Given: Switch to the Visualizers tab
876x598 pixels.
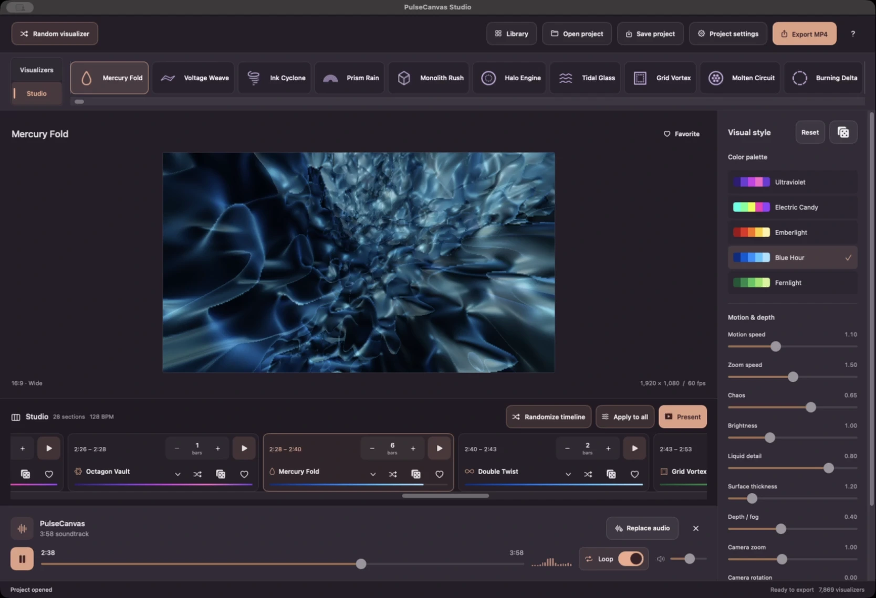Looking at the screenshot, I should (36, 70).
